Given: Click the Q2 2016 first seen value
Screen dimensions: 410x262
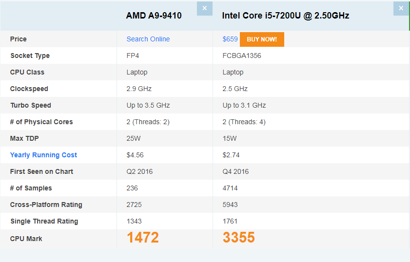Looking at the screenshot, I should click(x=139, y=171).
